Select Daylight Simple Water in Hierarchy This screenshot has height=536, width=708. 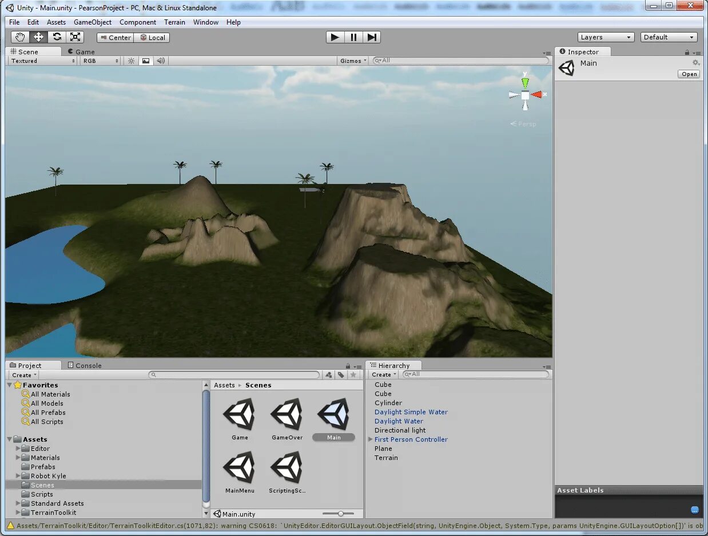pyautogui.click(x=411, y=412)
